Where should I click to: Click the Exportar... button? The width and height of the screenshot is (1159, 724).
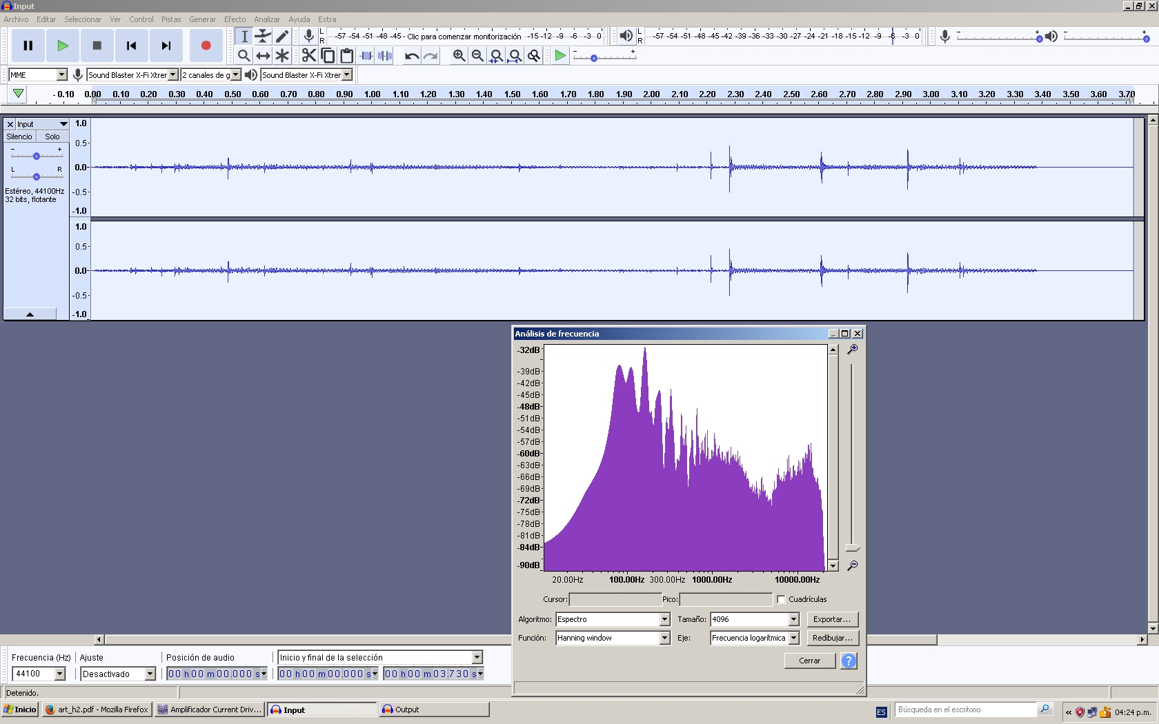pyautogui.click(x=832, y=619)
